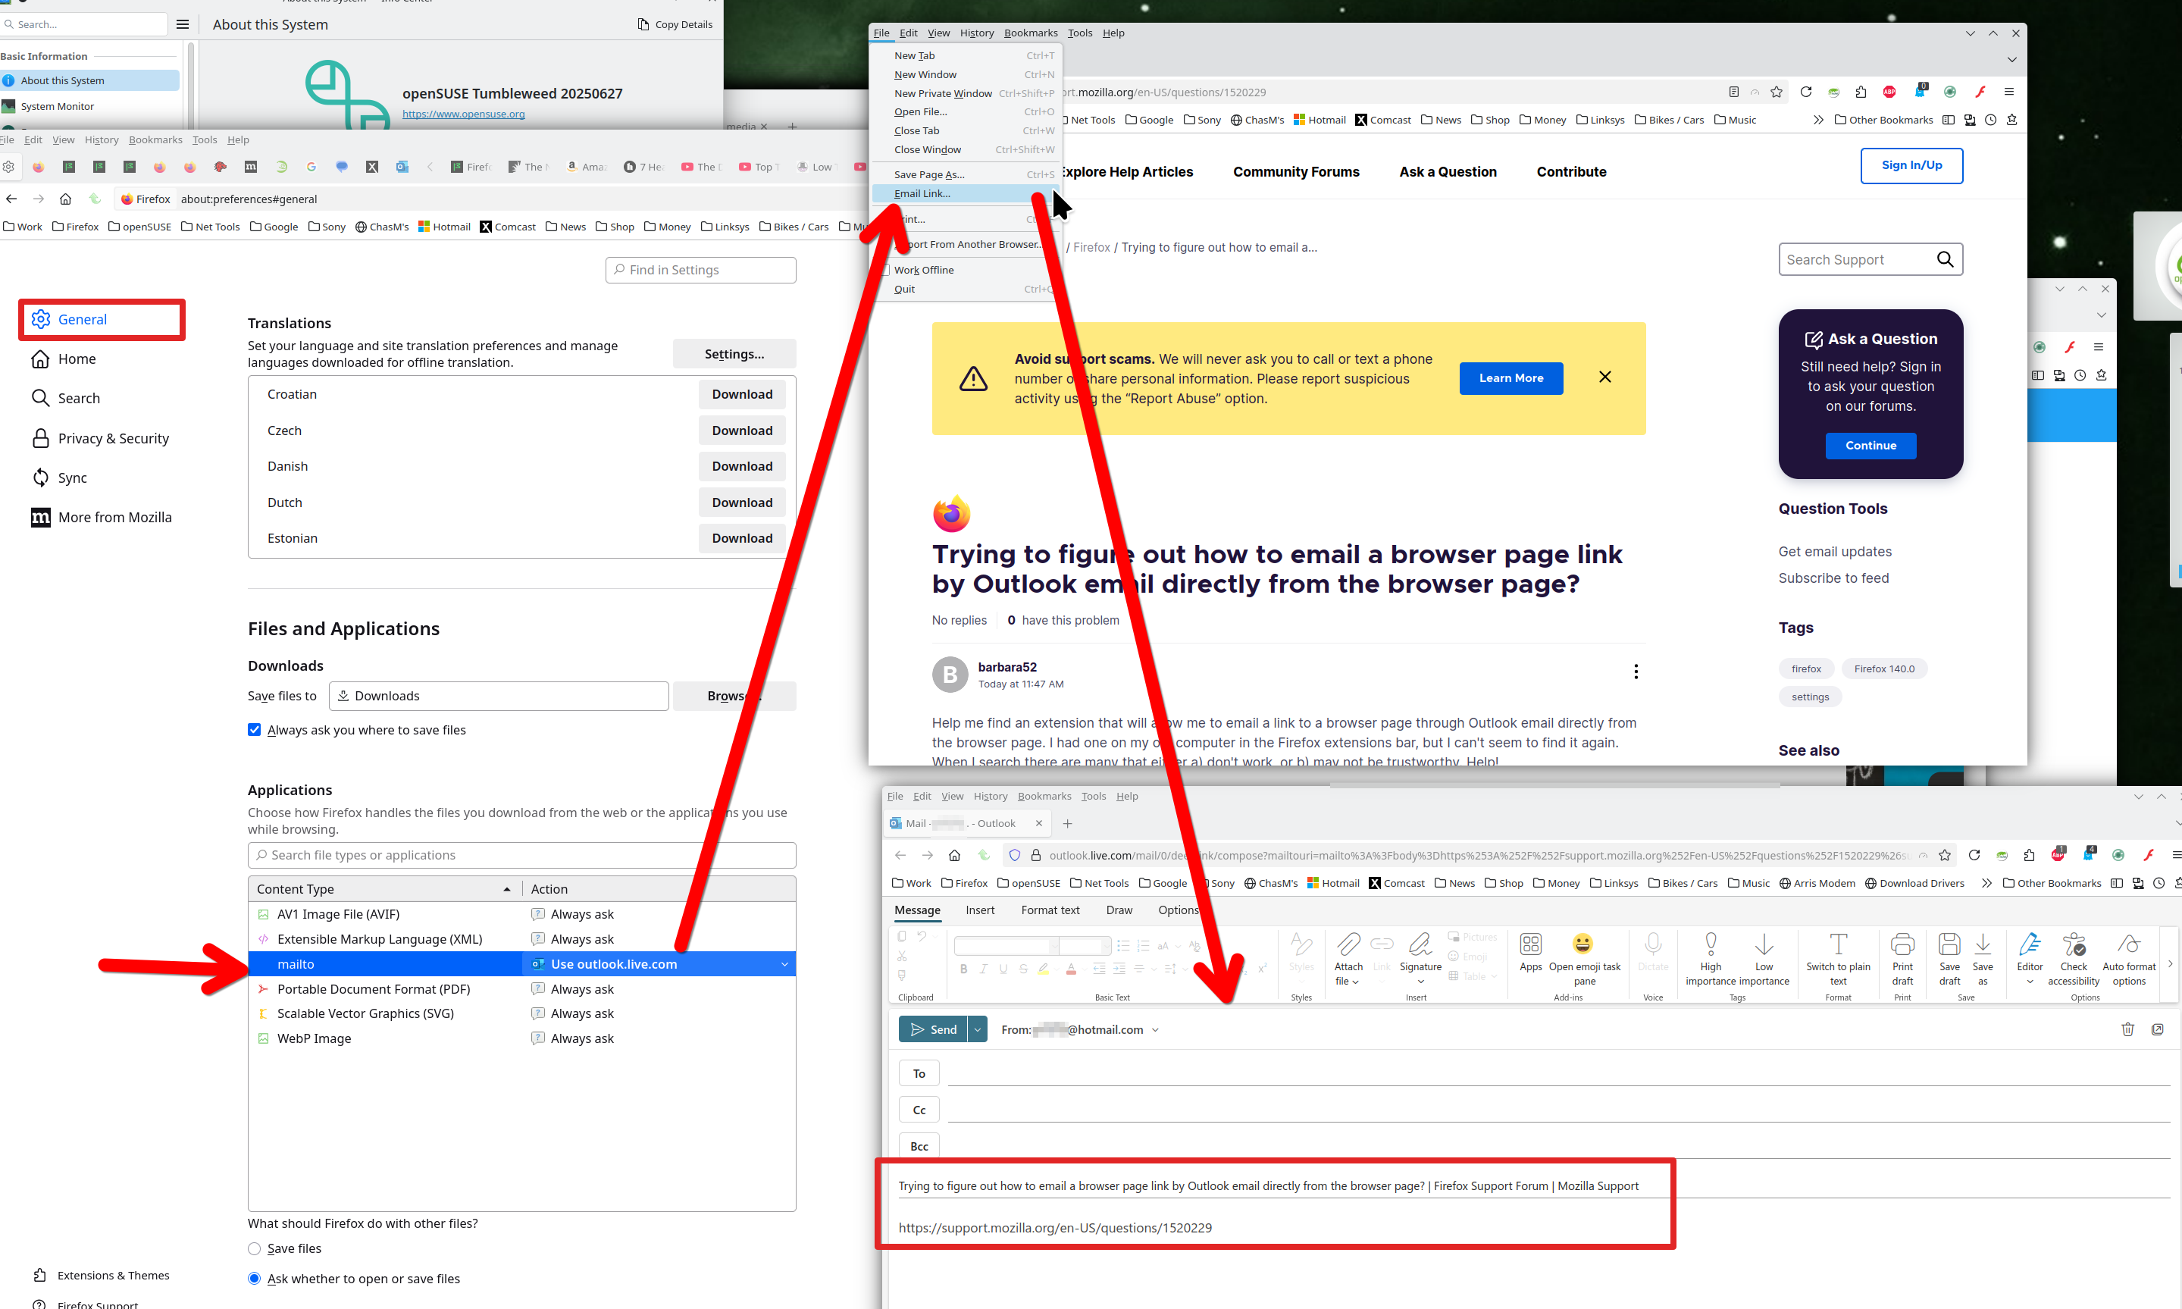Open the Apps add-ins icon in Outlook
Screen dimensions: 2182x1309
1530,944
